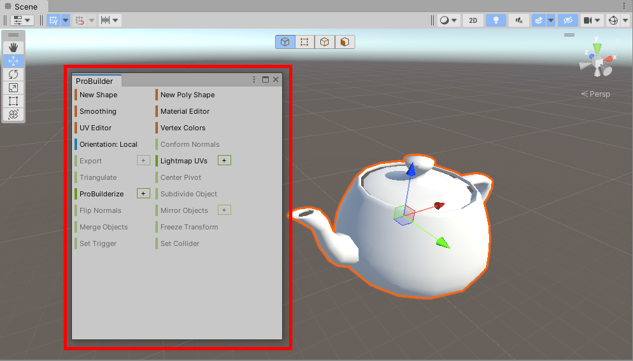The image size is (633, 361).
Task: Click the Scene tab grid icon
Action: point(8,6)
